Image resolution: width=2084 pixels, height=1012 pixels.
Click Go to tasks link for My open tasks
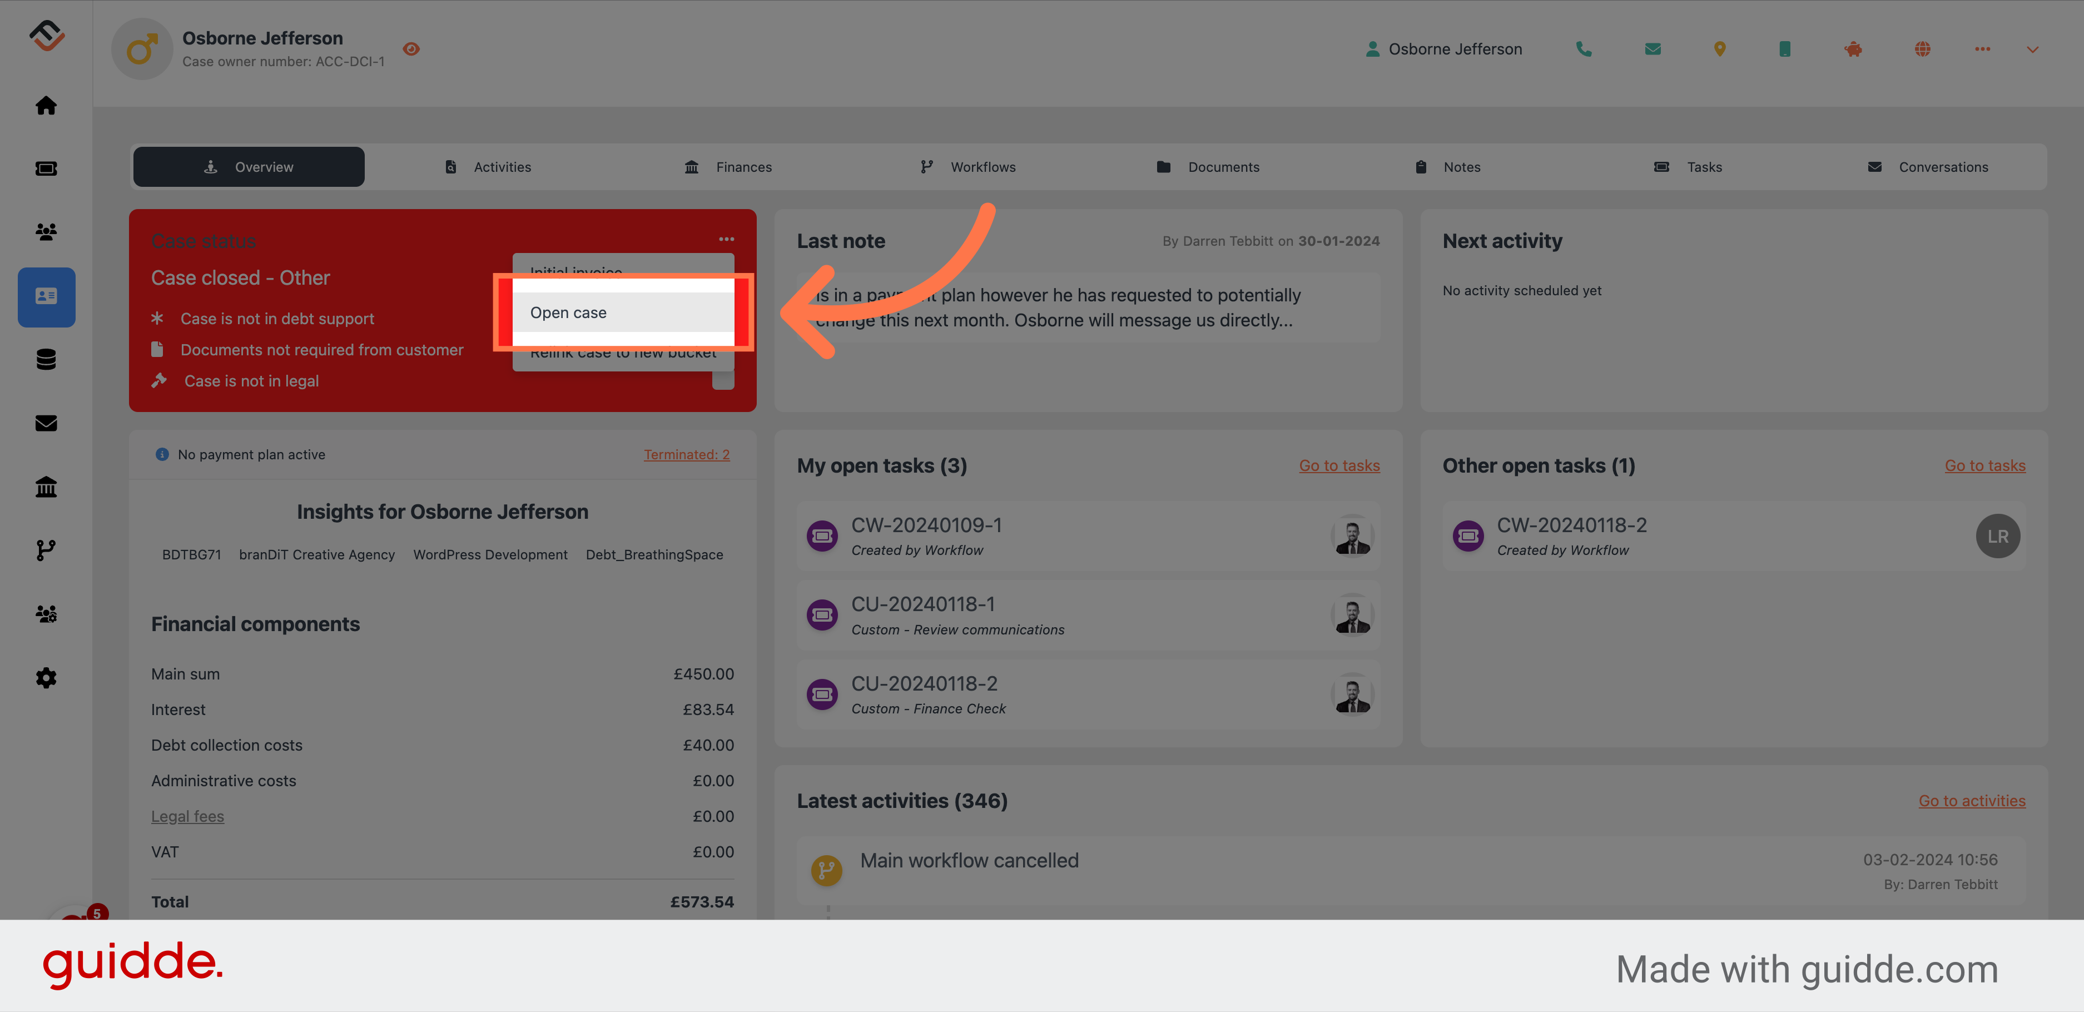1339,464
